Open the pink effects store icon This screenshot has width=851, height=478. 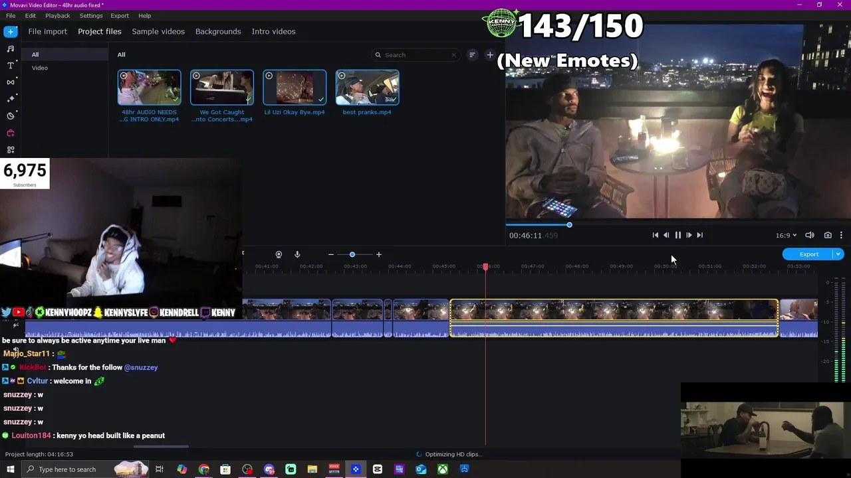11,133
